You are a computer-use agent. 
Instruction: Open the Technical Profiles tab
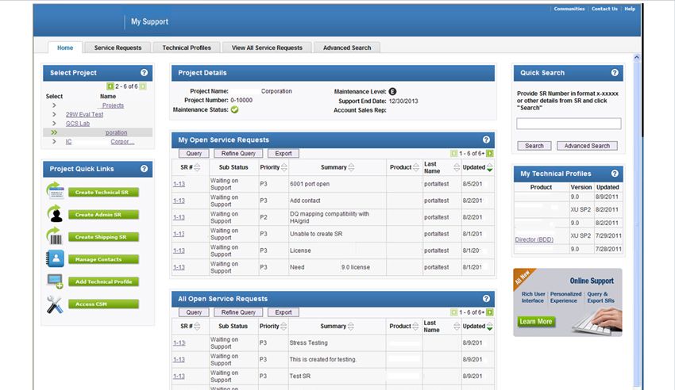click(187, 48)
